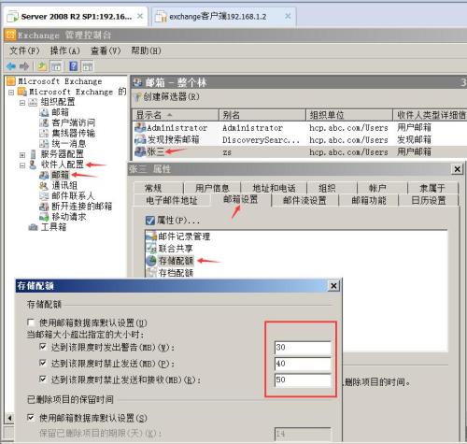The height and width of the screenshot is (444, 467).
Task: Click the 邮件记录管理 item icon
Action: (151, 236)
